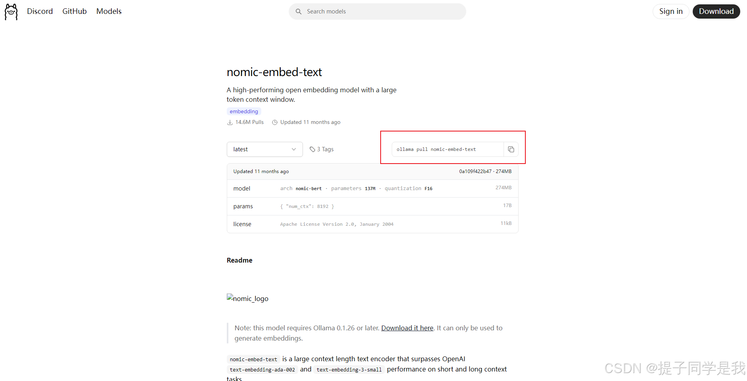The image size is (747, 381).
Task: Click the clock icon beside Updated 11 months ago
Action: pos(275,122)
